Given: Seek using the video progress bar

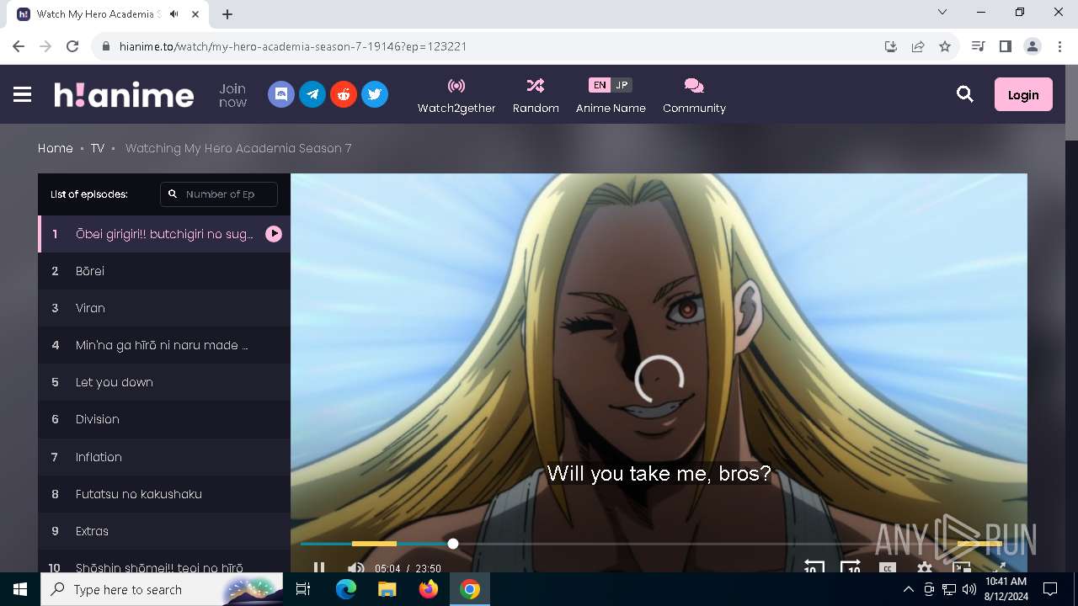Looking at the screenshot, I should coord(659,544).
